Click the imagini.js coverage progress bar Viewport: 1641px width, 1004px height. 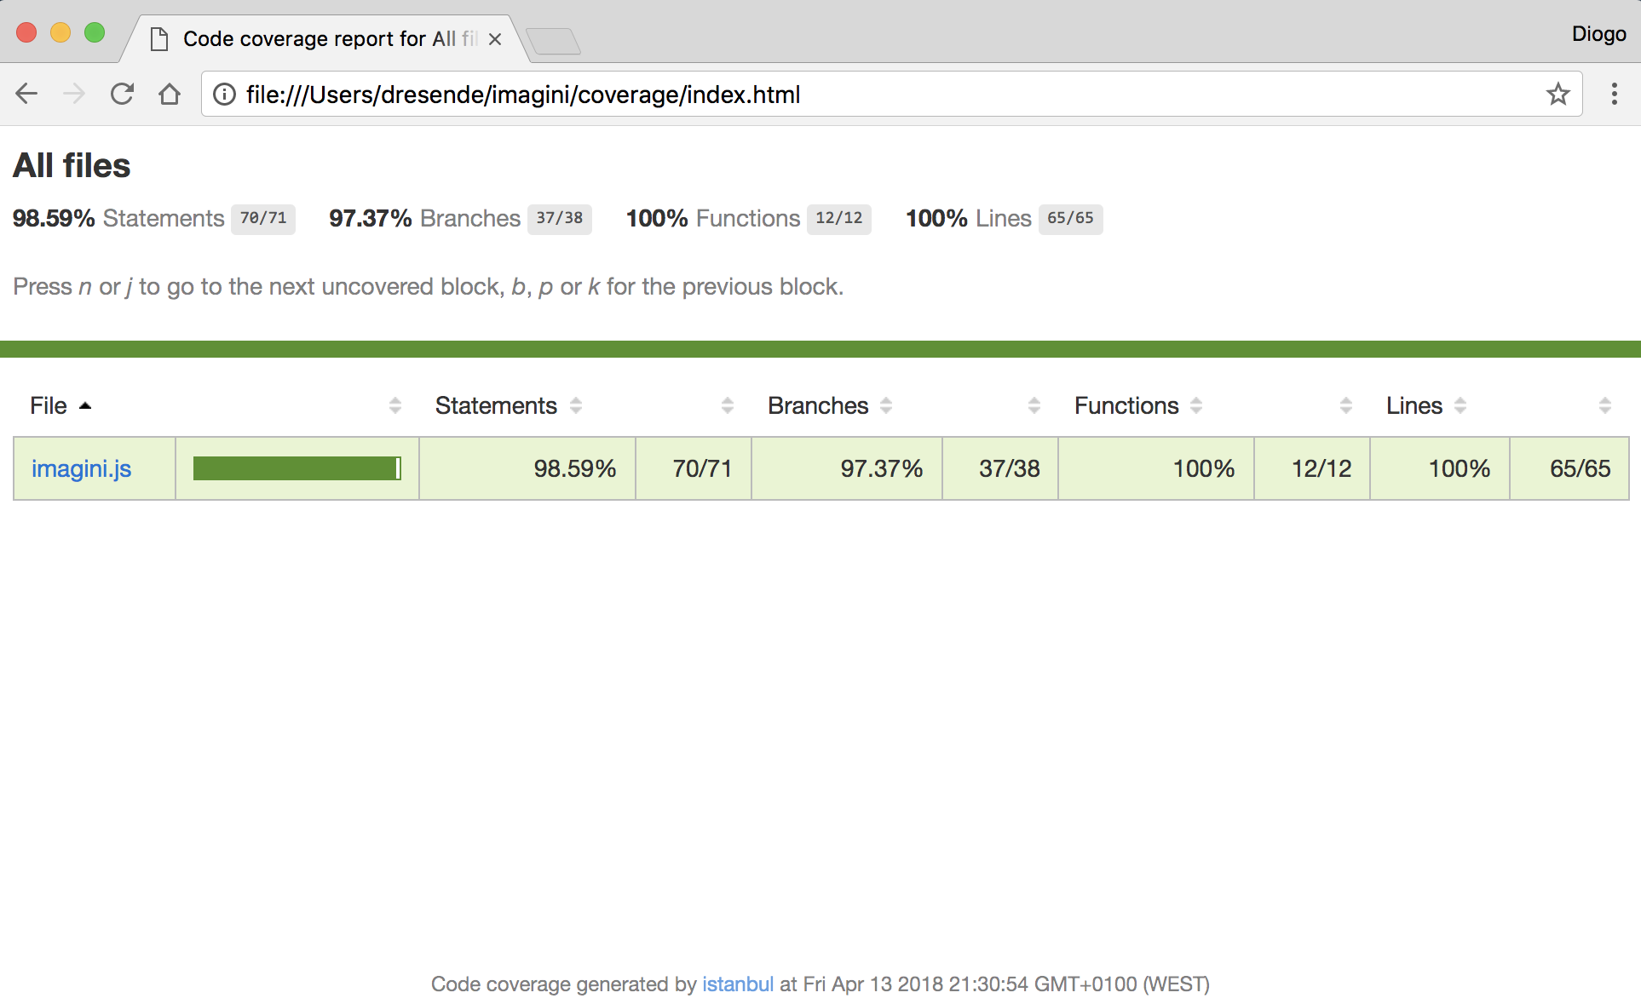(297, 468)
